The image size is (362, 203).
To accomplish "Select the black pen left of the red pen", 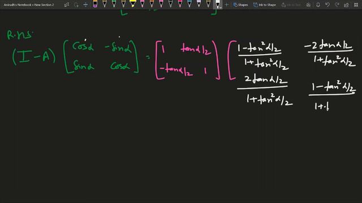I will 170,4.
